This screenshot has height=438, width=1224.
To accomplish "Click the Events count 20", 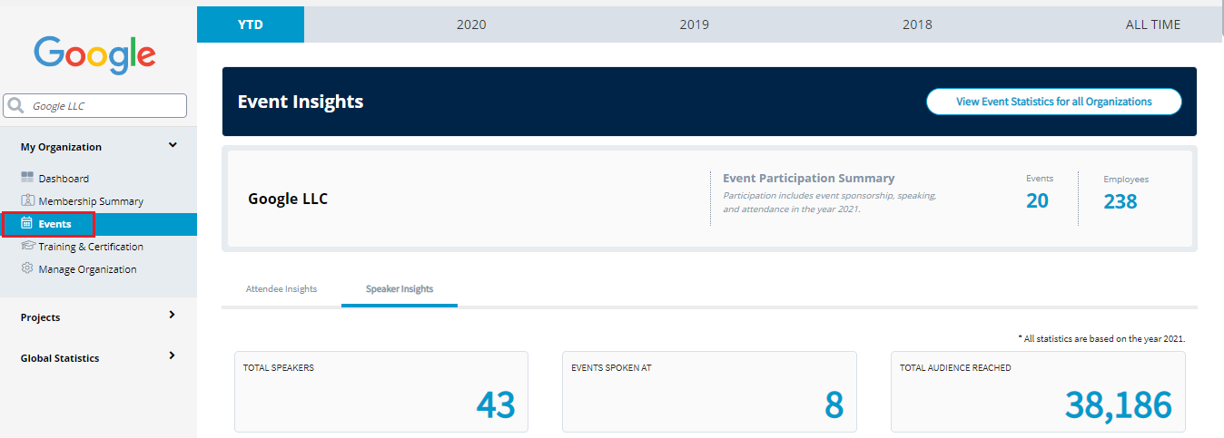I will coord(1037,201).
